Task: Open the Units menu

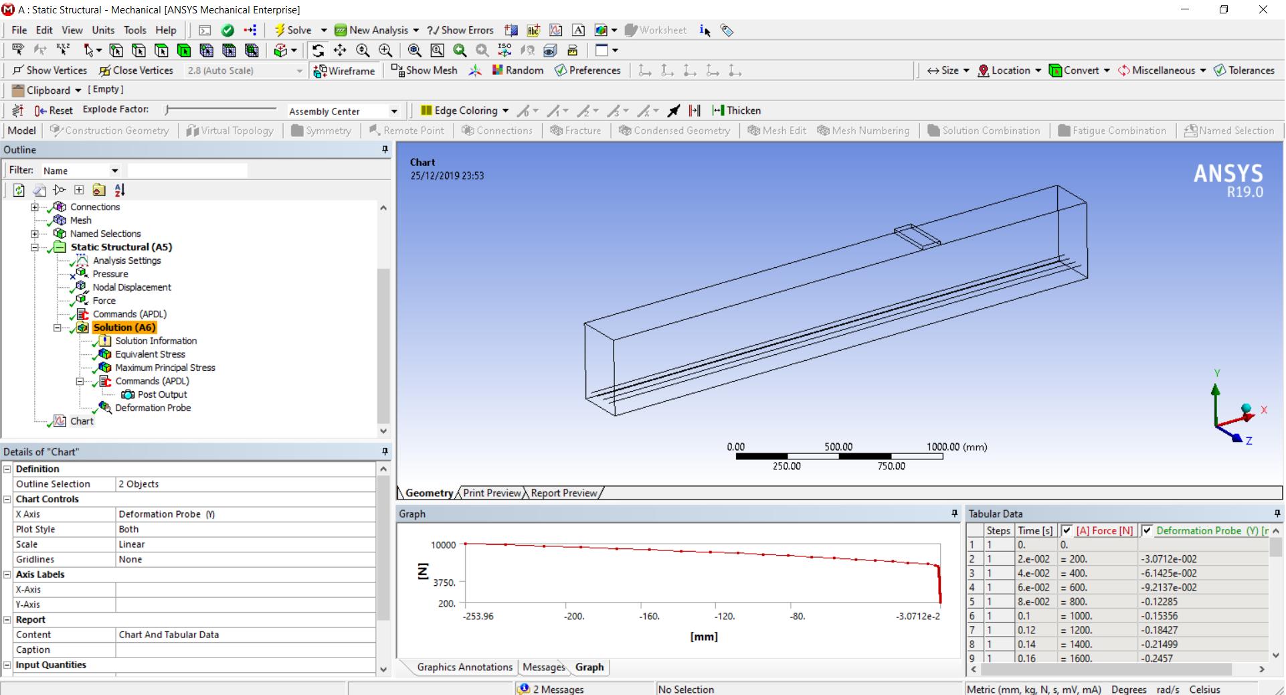Action: [103, 30]
